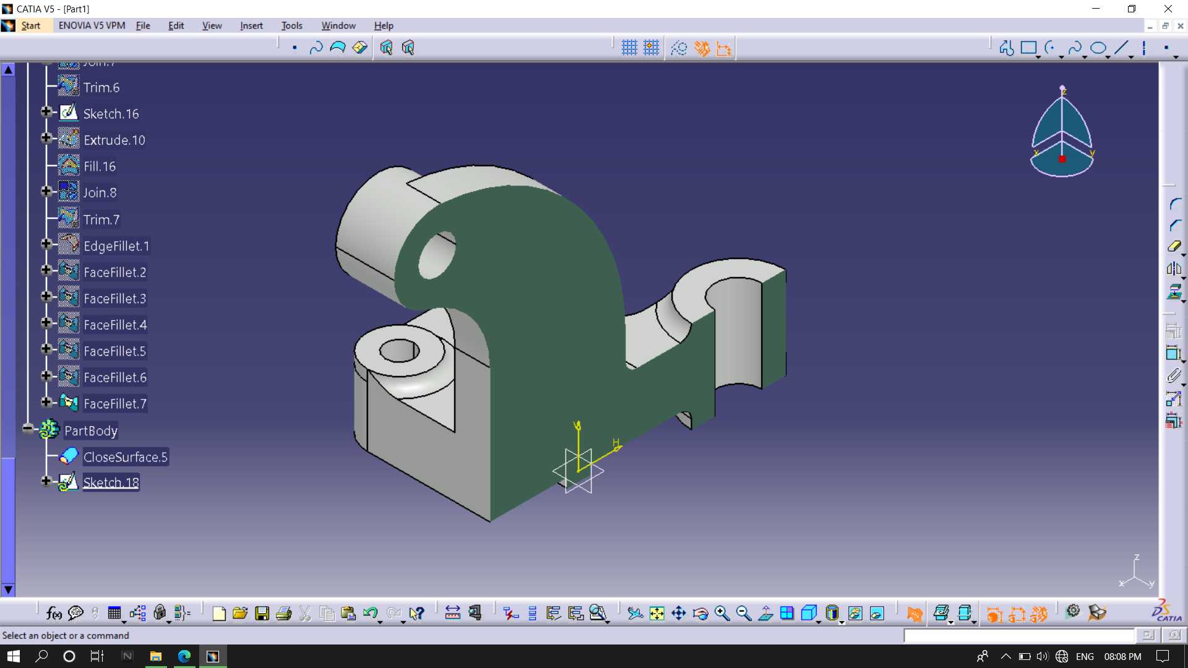Select Trim.6 in the specification tree

(x=101, y=87)
